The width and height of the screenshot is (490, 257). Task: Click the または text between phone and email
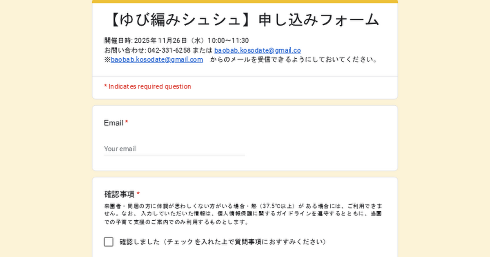(203, 51)
